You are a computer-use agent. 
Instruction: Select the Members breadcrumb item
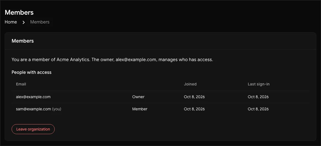(40, 22)
